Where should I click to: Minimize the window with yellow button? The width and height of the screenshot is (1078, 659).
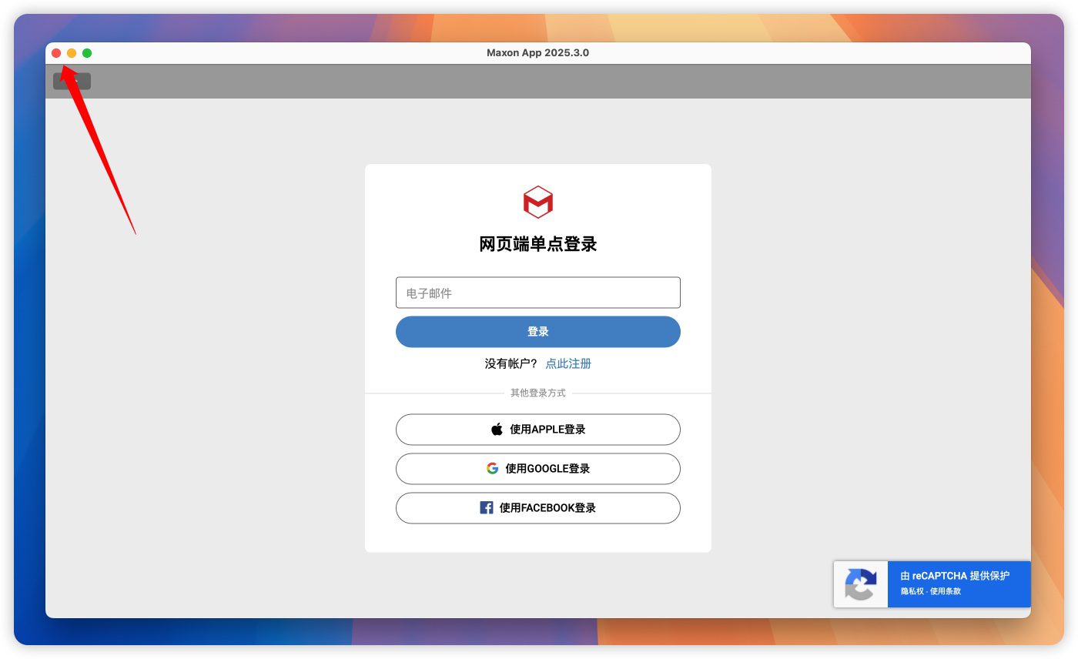pos(72,53)
